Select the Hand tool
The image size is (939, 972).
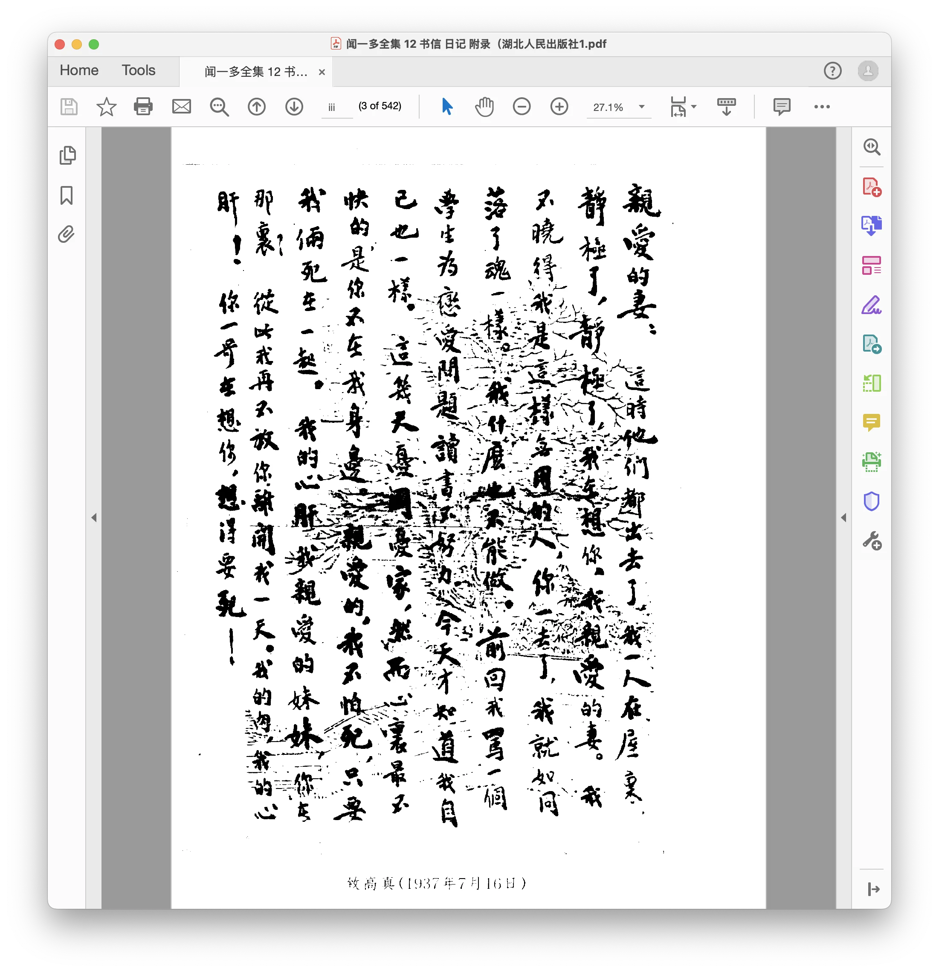[484, 107]
